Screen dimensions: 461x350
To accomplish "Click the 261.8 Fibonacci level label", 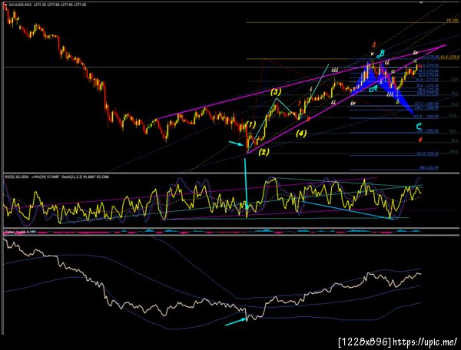I will (x=427, y=154).
